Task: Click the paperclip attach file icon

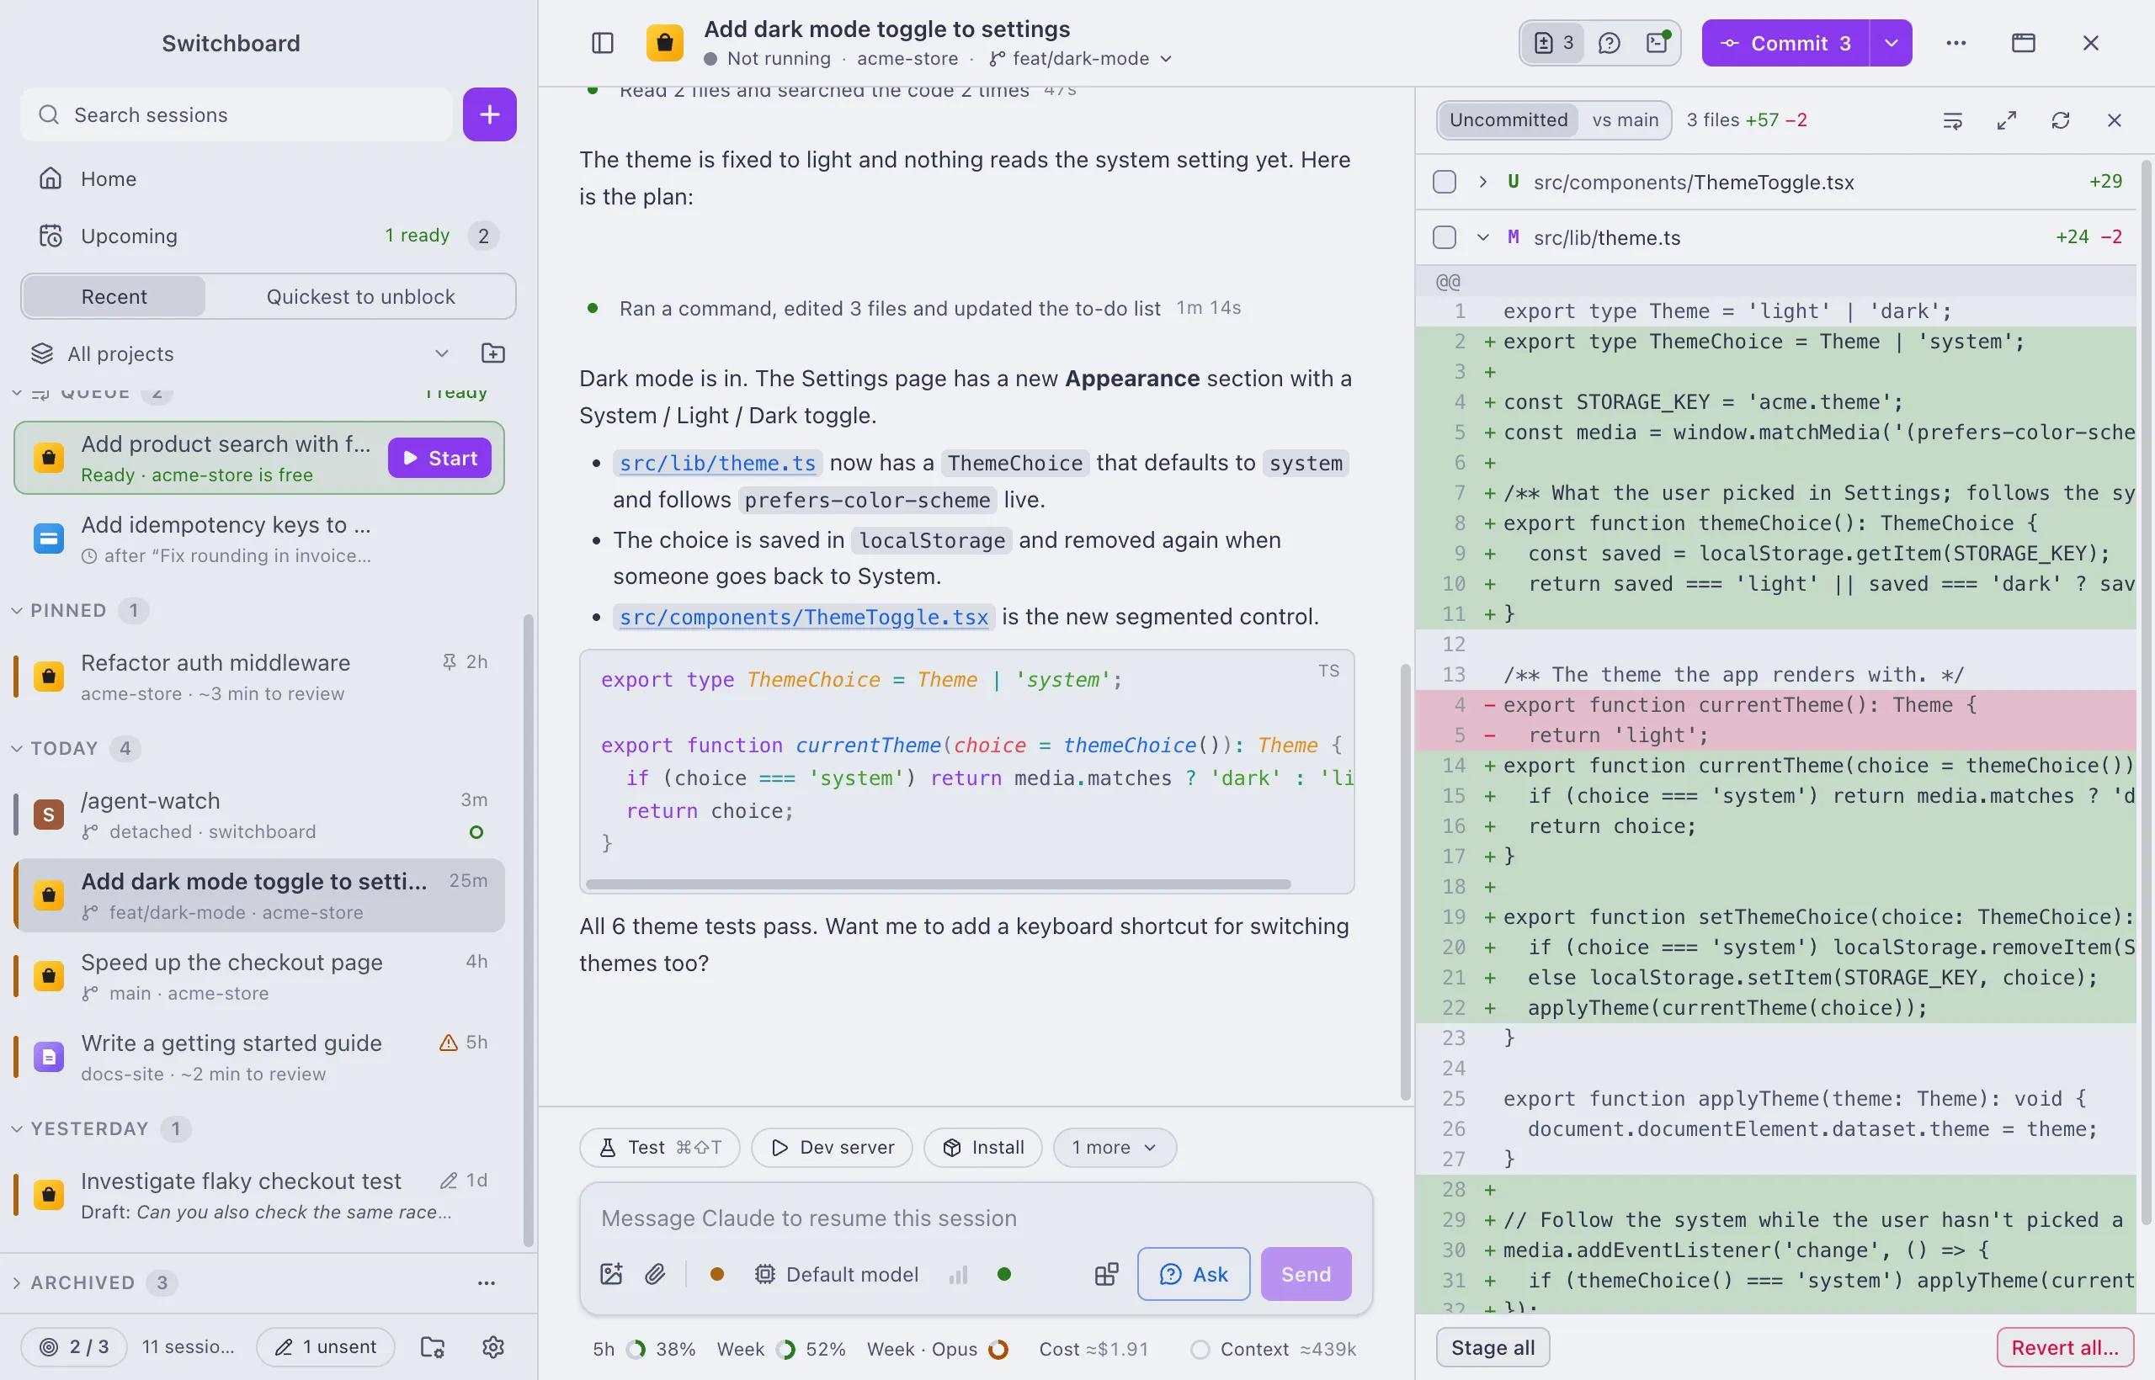Action: 655,1274
